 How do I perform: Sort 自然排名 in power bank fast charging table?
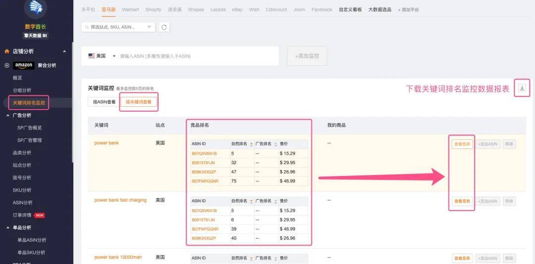click(x=251, y=201)
